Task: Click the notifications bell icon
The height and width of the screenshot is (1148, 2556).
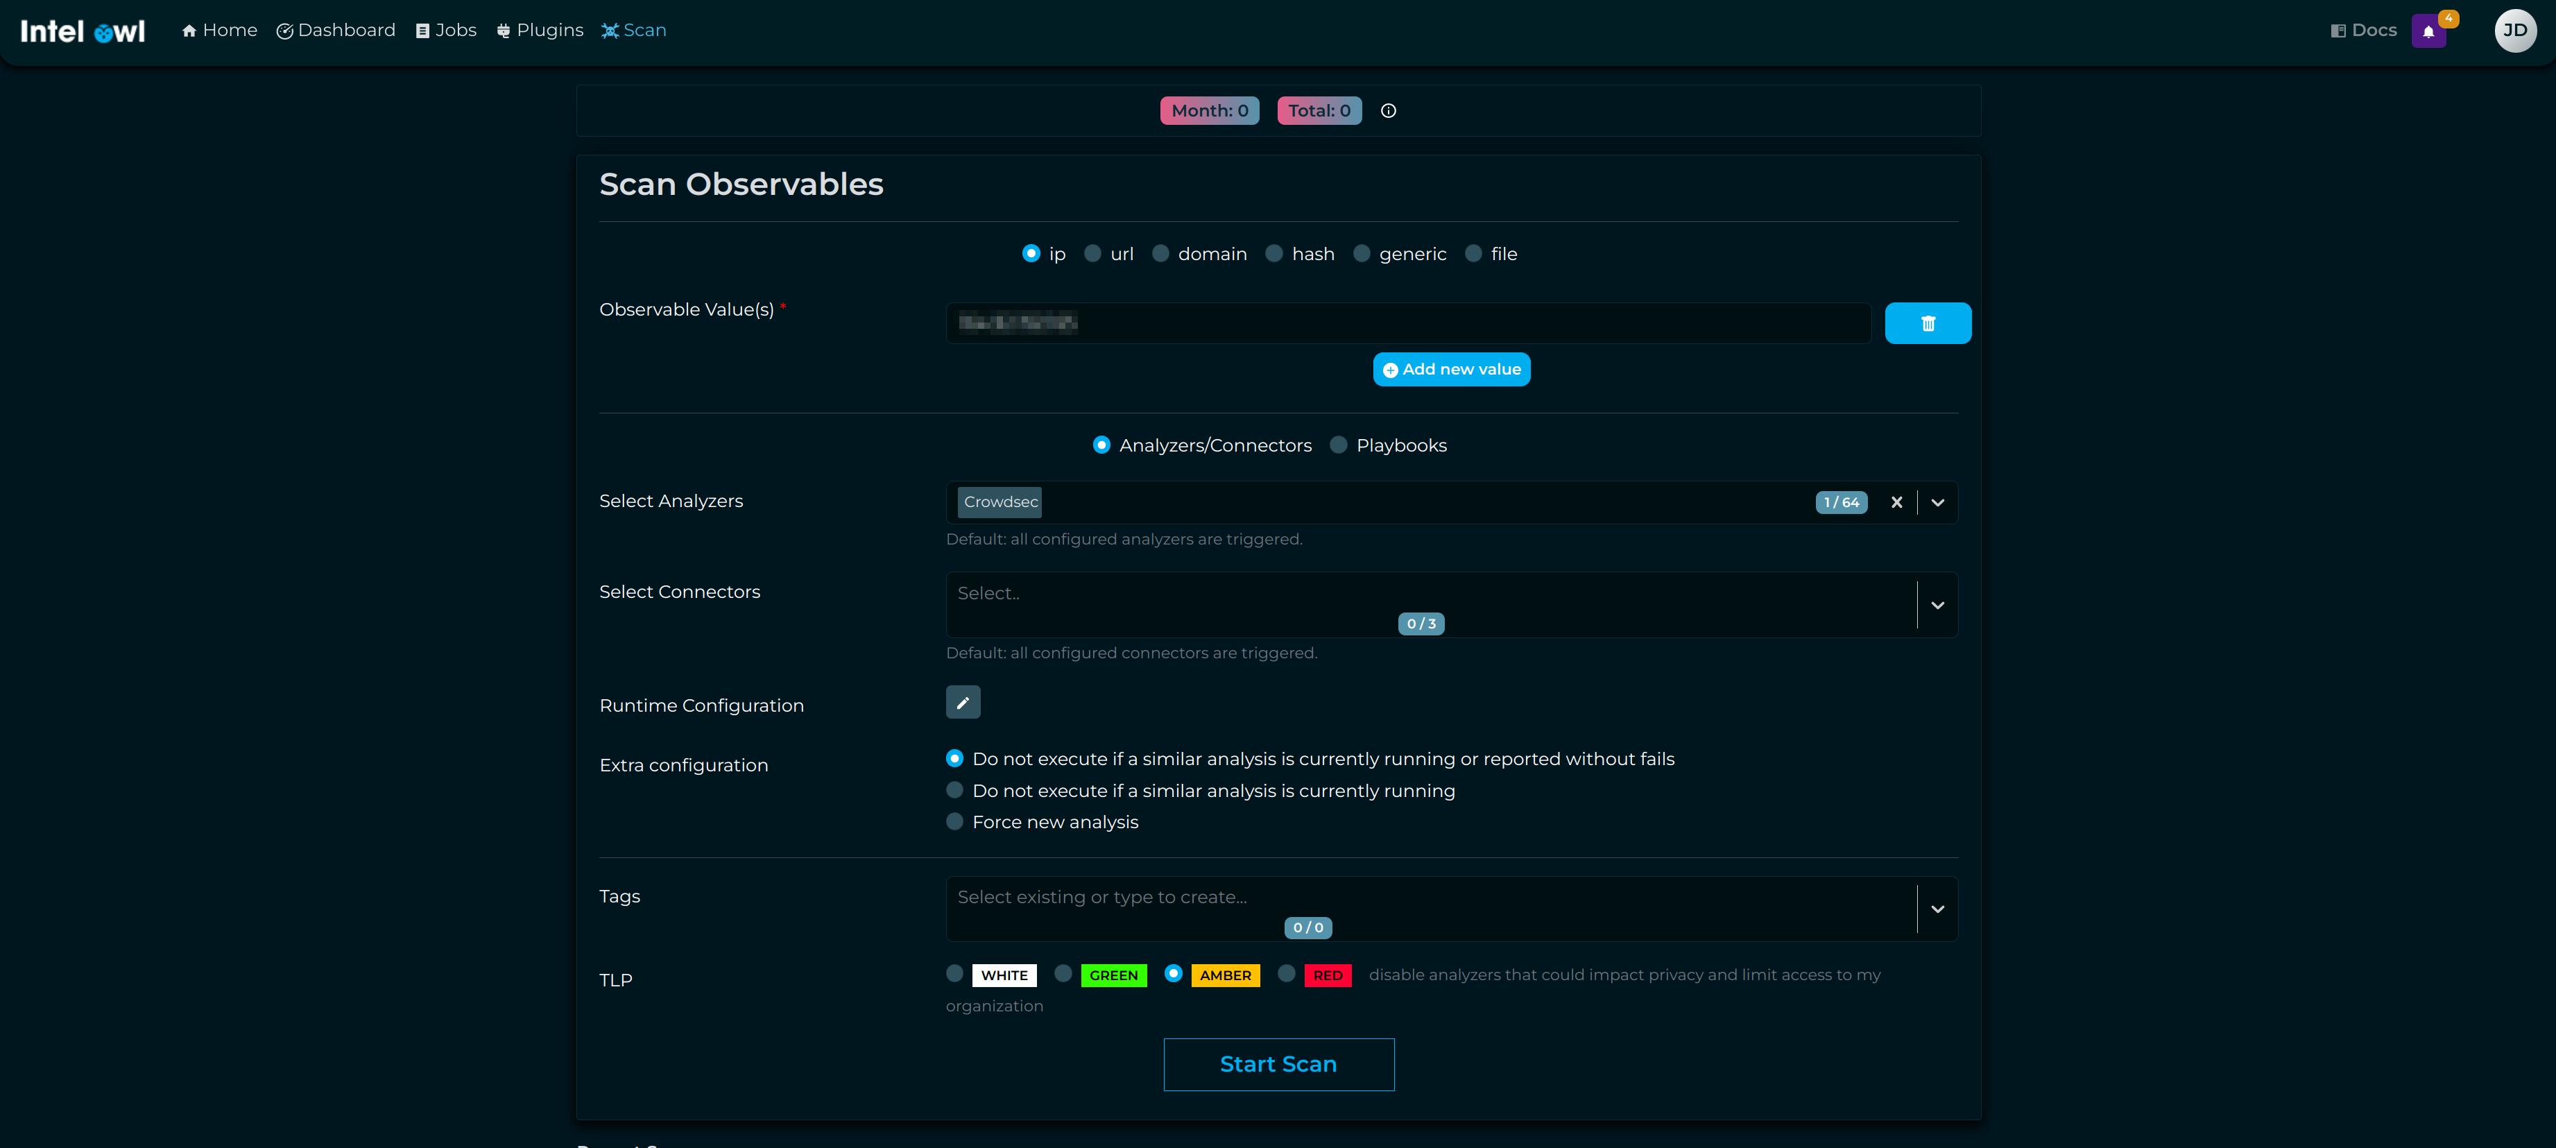Action: tap(2428, 32)
